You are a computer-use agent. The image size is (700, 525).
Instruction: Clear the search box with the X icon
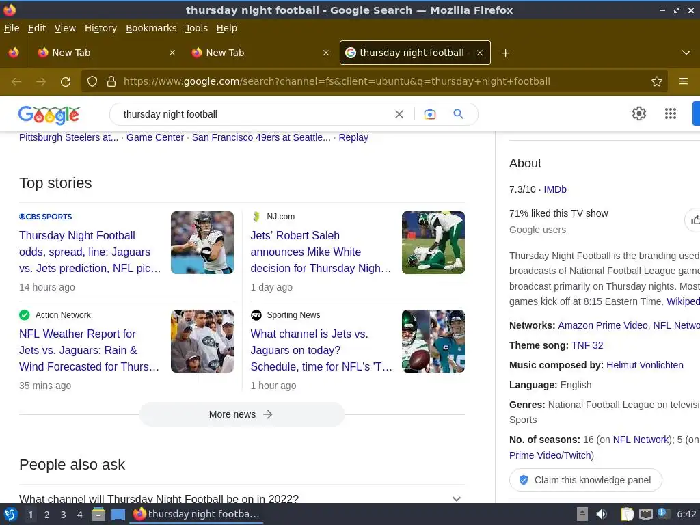click(x=399, y=114)
